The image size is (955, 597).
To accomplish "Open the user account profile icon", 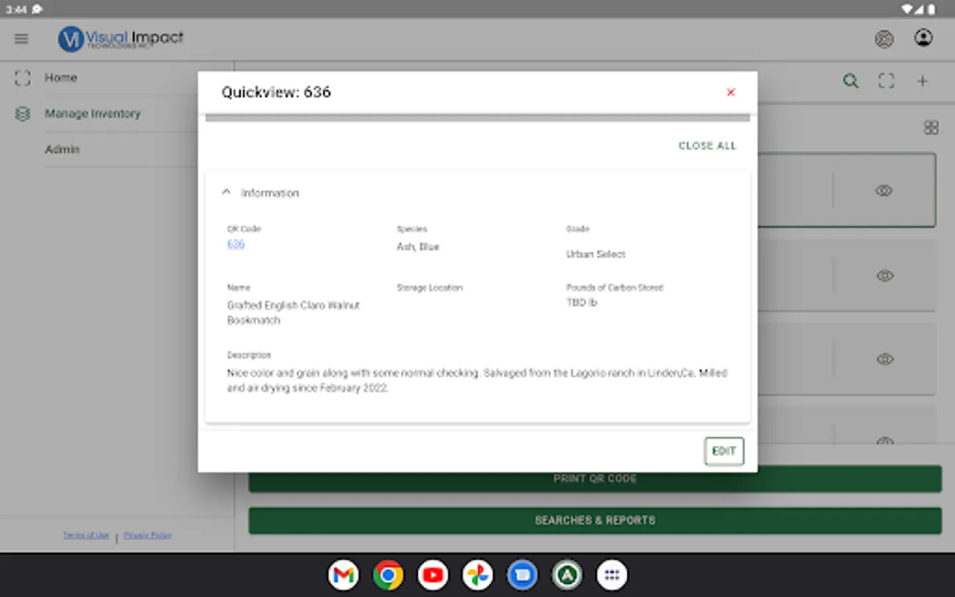I will click(923, 38).
